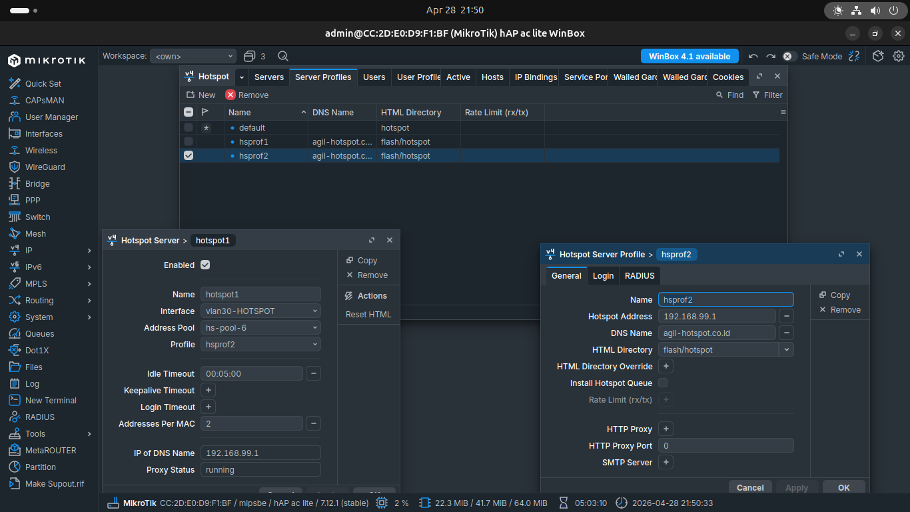Screen dimensions: 910x512
Task: Open the Switch section
Action: pyautogui.click(x=38, y=217)
